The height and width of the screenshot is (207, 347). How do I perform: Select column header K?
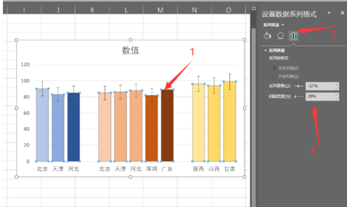pos(92,10)
